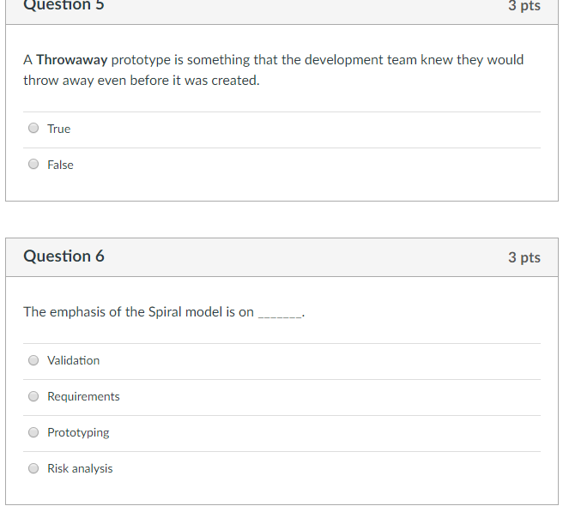This screenshot has width=563, height=506.
Task: Click the '3 pts' label of Question 6
Action: coord(524,257)
